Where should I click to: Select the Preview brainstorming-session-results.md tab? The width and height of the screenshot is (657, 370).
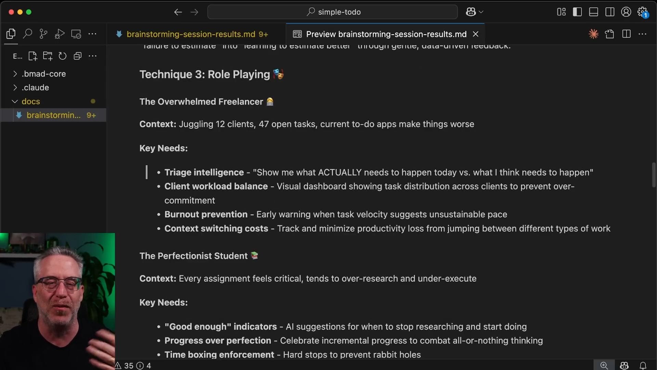click(386, 34)
